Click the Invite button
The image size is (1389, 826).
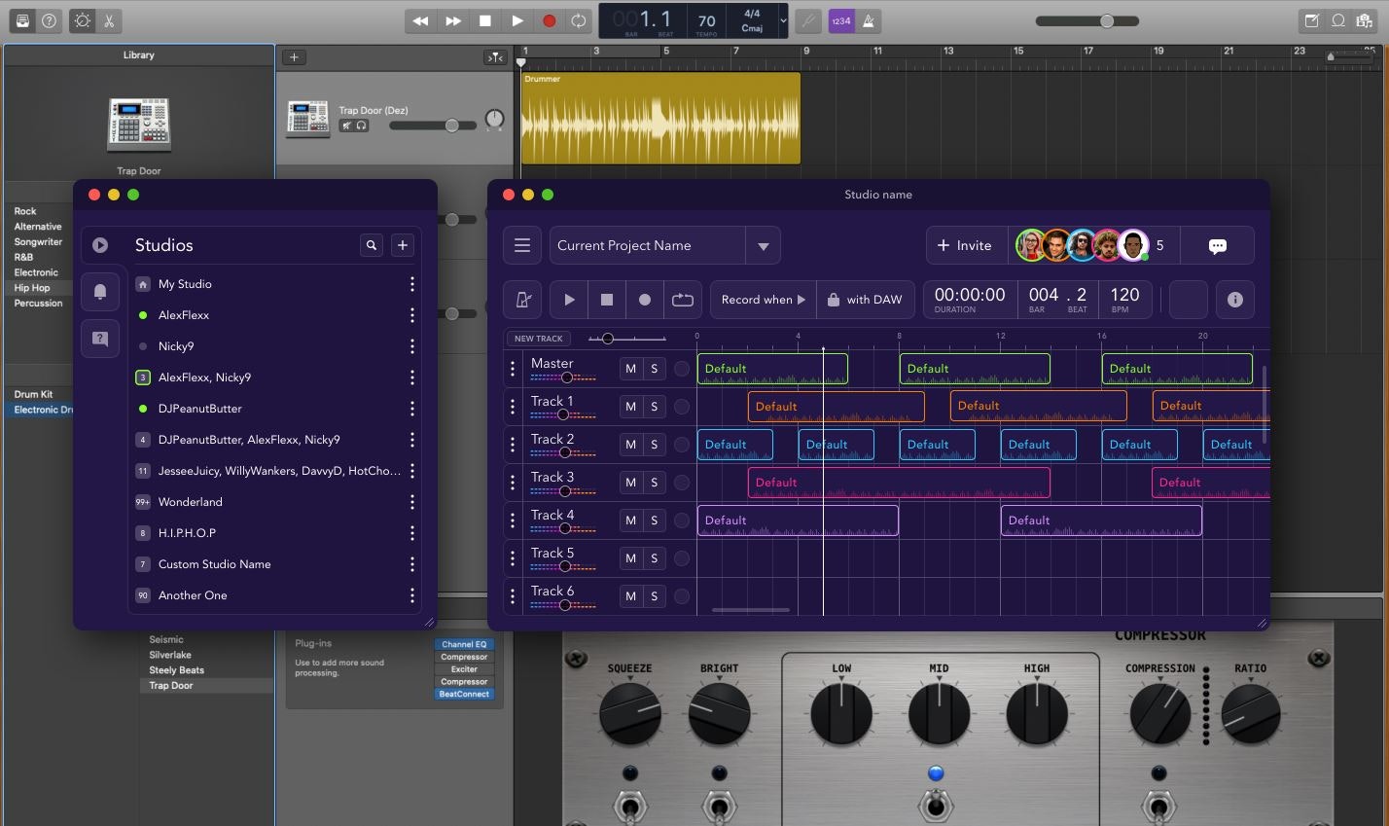(964, 246)
